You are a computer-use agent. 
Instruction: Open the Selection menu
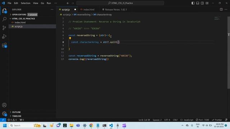(x=26, y=3)
